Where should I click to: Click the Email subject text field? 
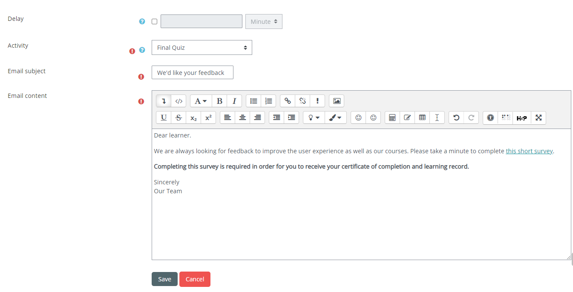click(x=192, y=73)
